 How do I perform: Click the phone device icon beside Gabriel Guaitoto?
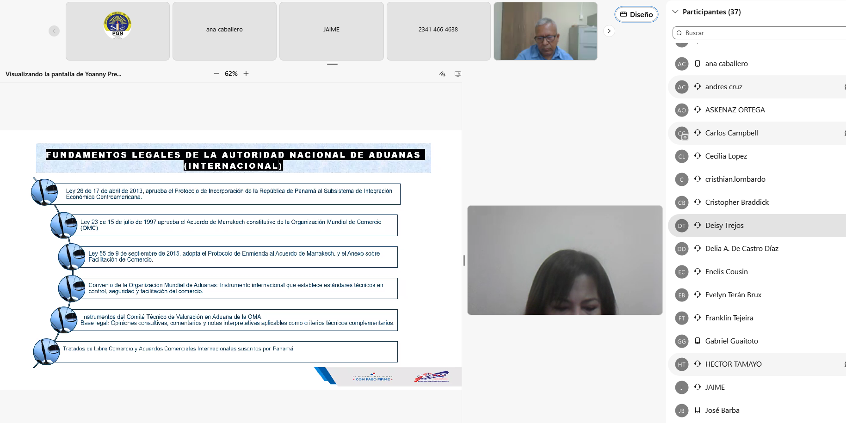tap(698, 341)
